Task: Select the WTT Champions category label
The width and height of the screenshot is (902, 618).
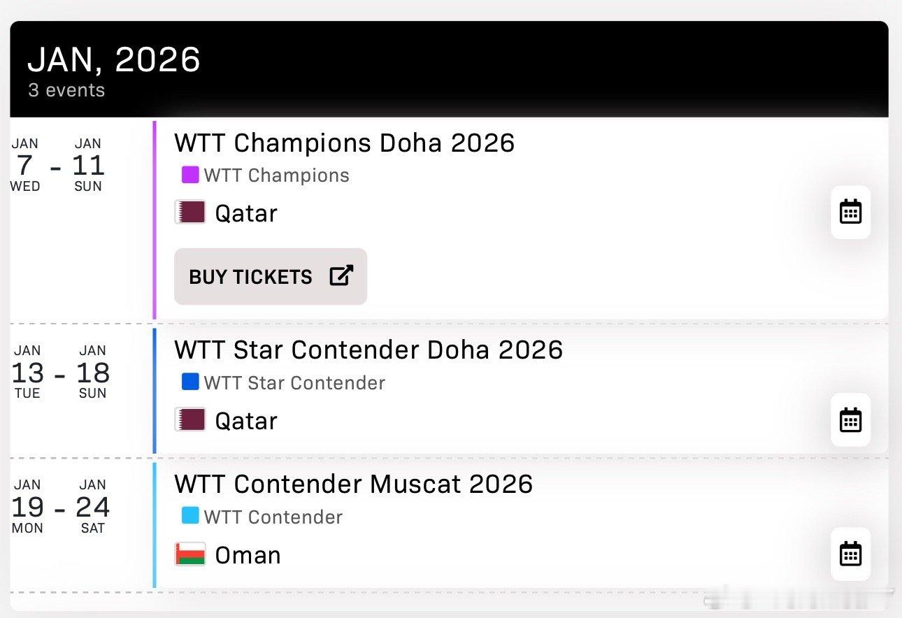Action: [x=276, y=175]
